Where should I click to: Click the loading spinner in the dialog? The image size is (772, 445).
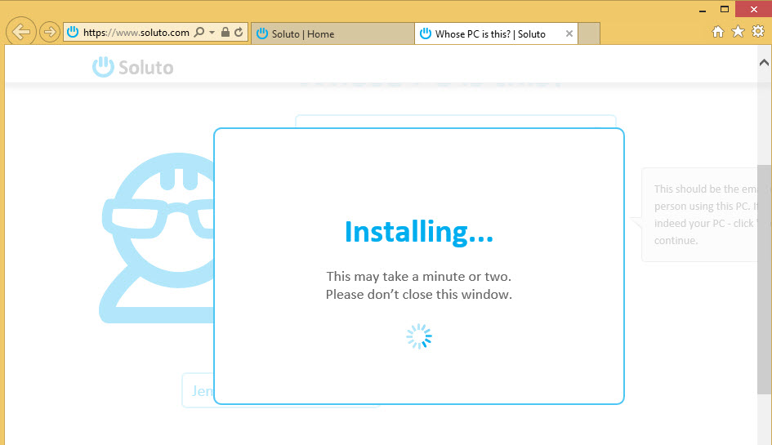point(419,336)
